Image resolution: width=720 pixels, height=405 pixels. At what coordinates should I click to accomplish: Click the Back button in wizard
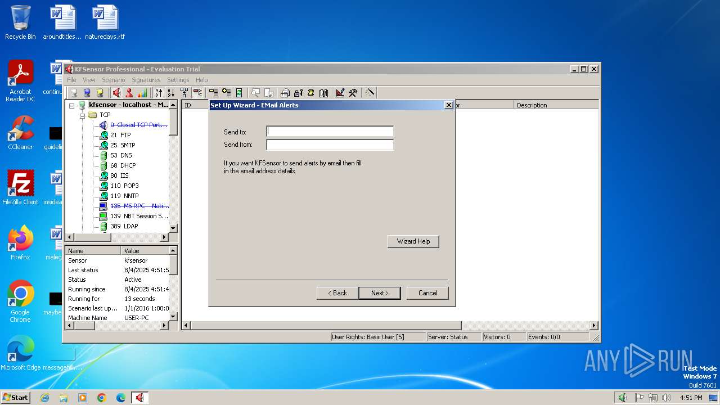click(337, 293)
